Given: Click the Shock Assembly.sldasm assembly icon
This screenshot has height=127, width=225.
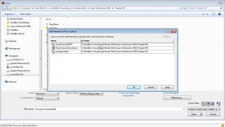Looking at the screenshot, I should click(53, 48).
